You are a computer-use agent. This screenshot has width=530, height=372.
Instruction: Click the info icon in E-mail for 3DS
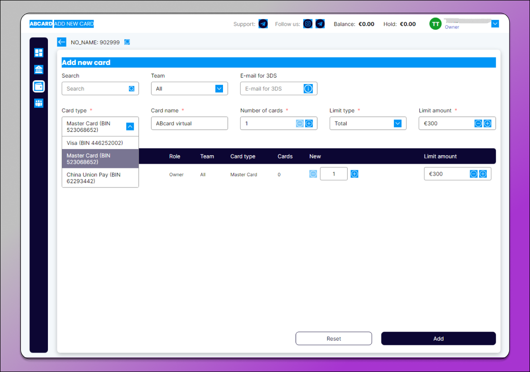point(308,89)
